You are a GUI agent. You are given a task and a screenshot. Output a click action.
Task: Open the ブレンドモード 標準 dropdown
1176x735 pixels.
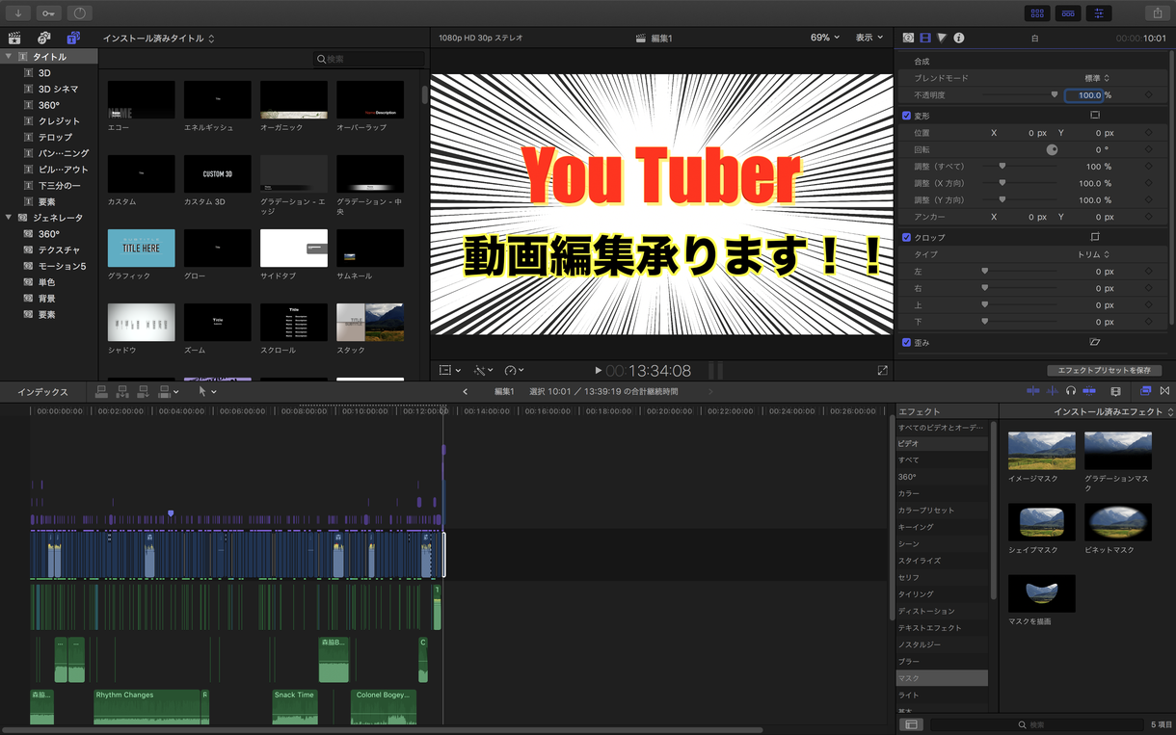(x=1096, y=78)
